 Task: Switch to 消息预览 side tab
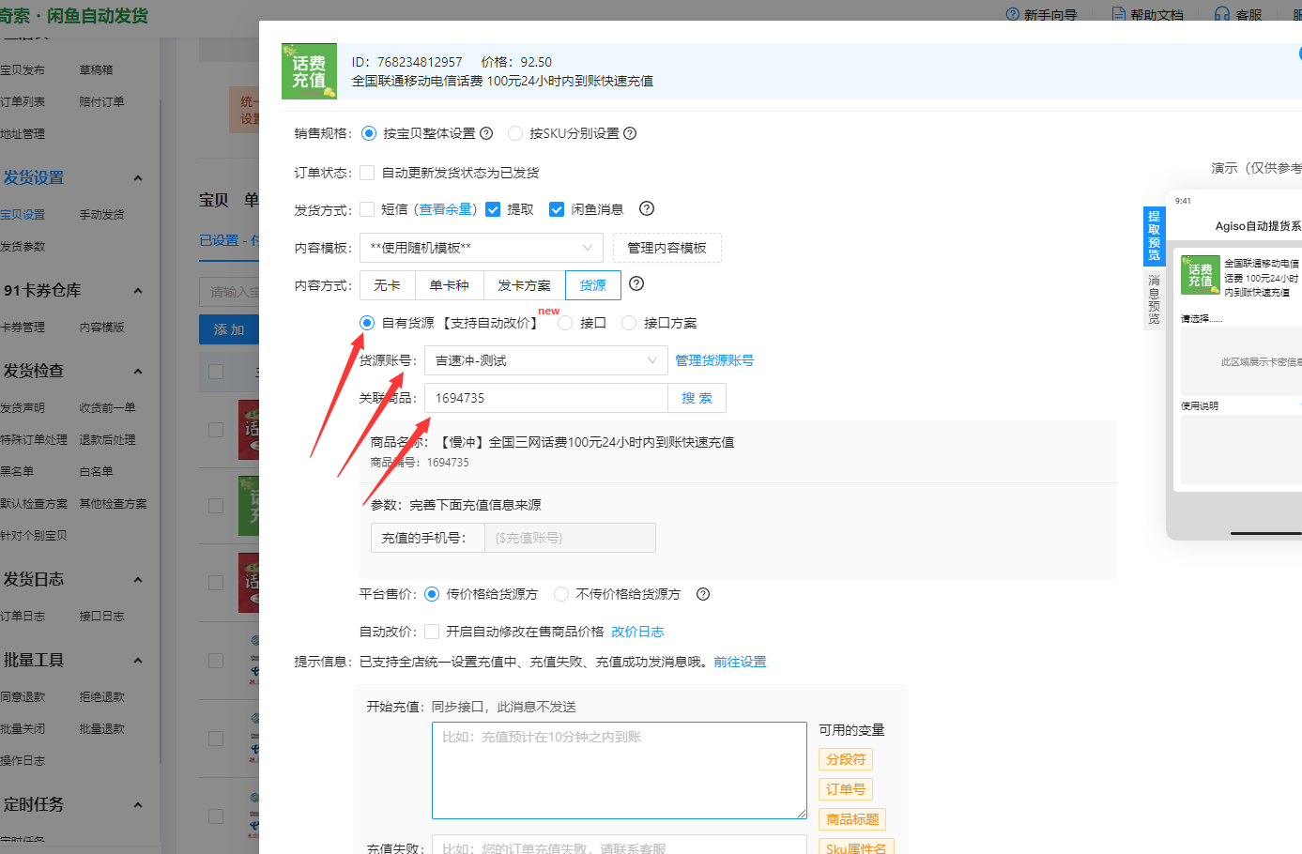(x=1154, y=299)
